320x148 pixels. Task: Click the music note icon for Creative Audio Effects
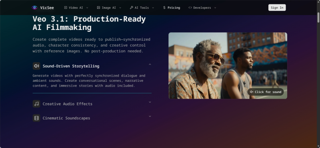pyautogui.click(x=36, y=104)
